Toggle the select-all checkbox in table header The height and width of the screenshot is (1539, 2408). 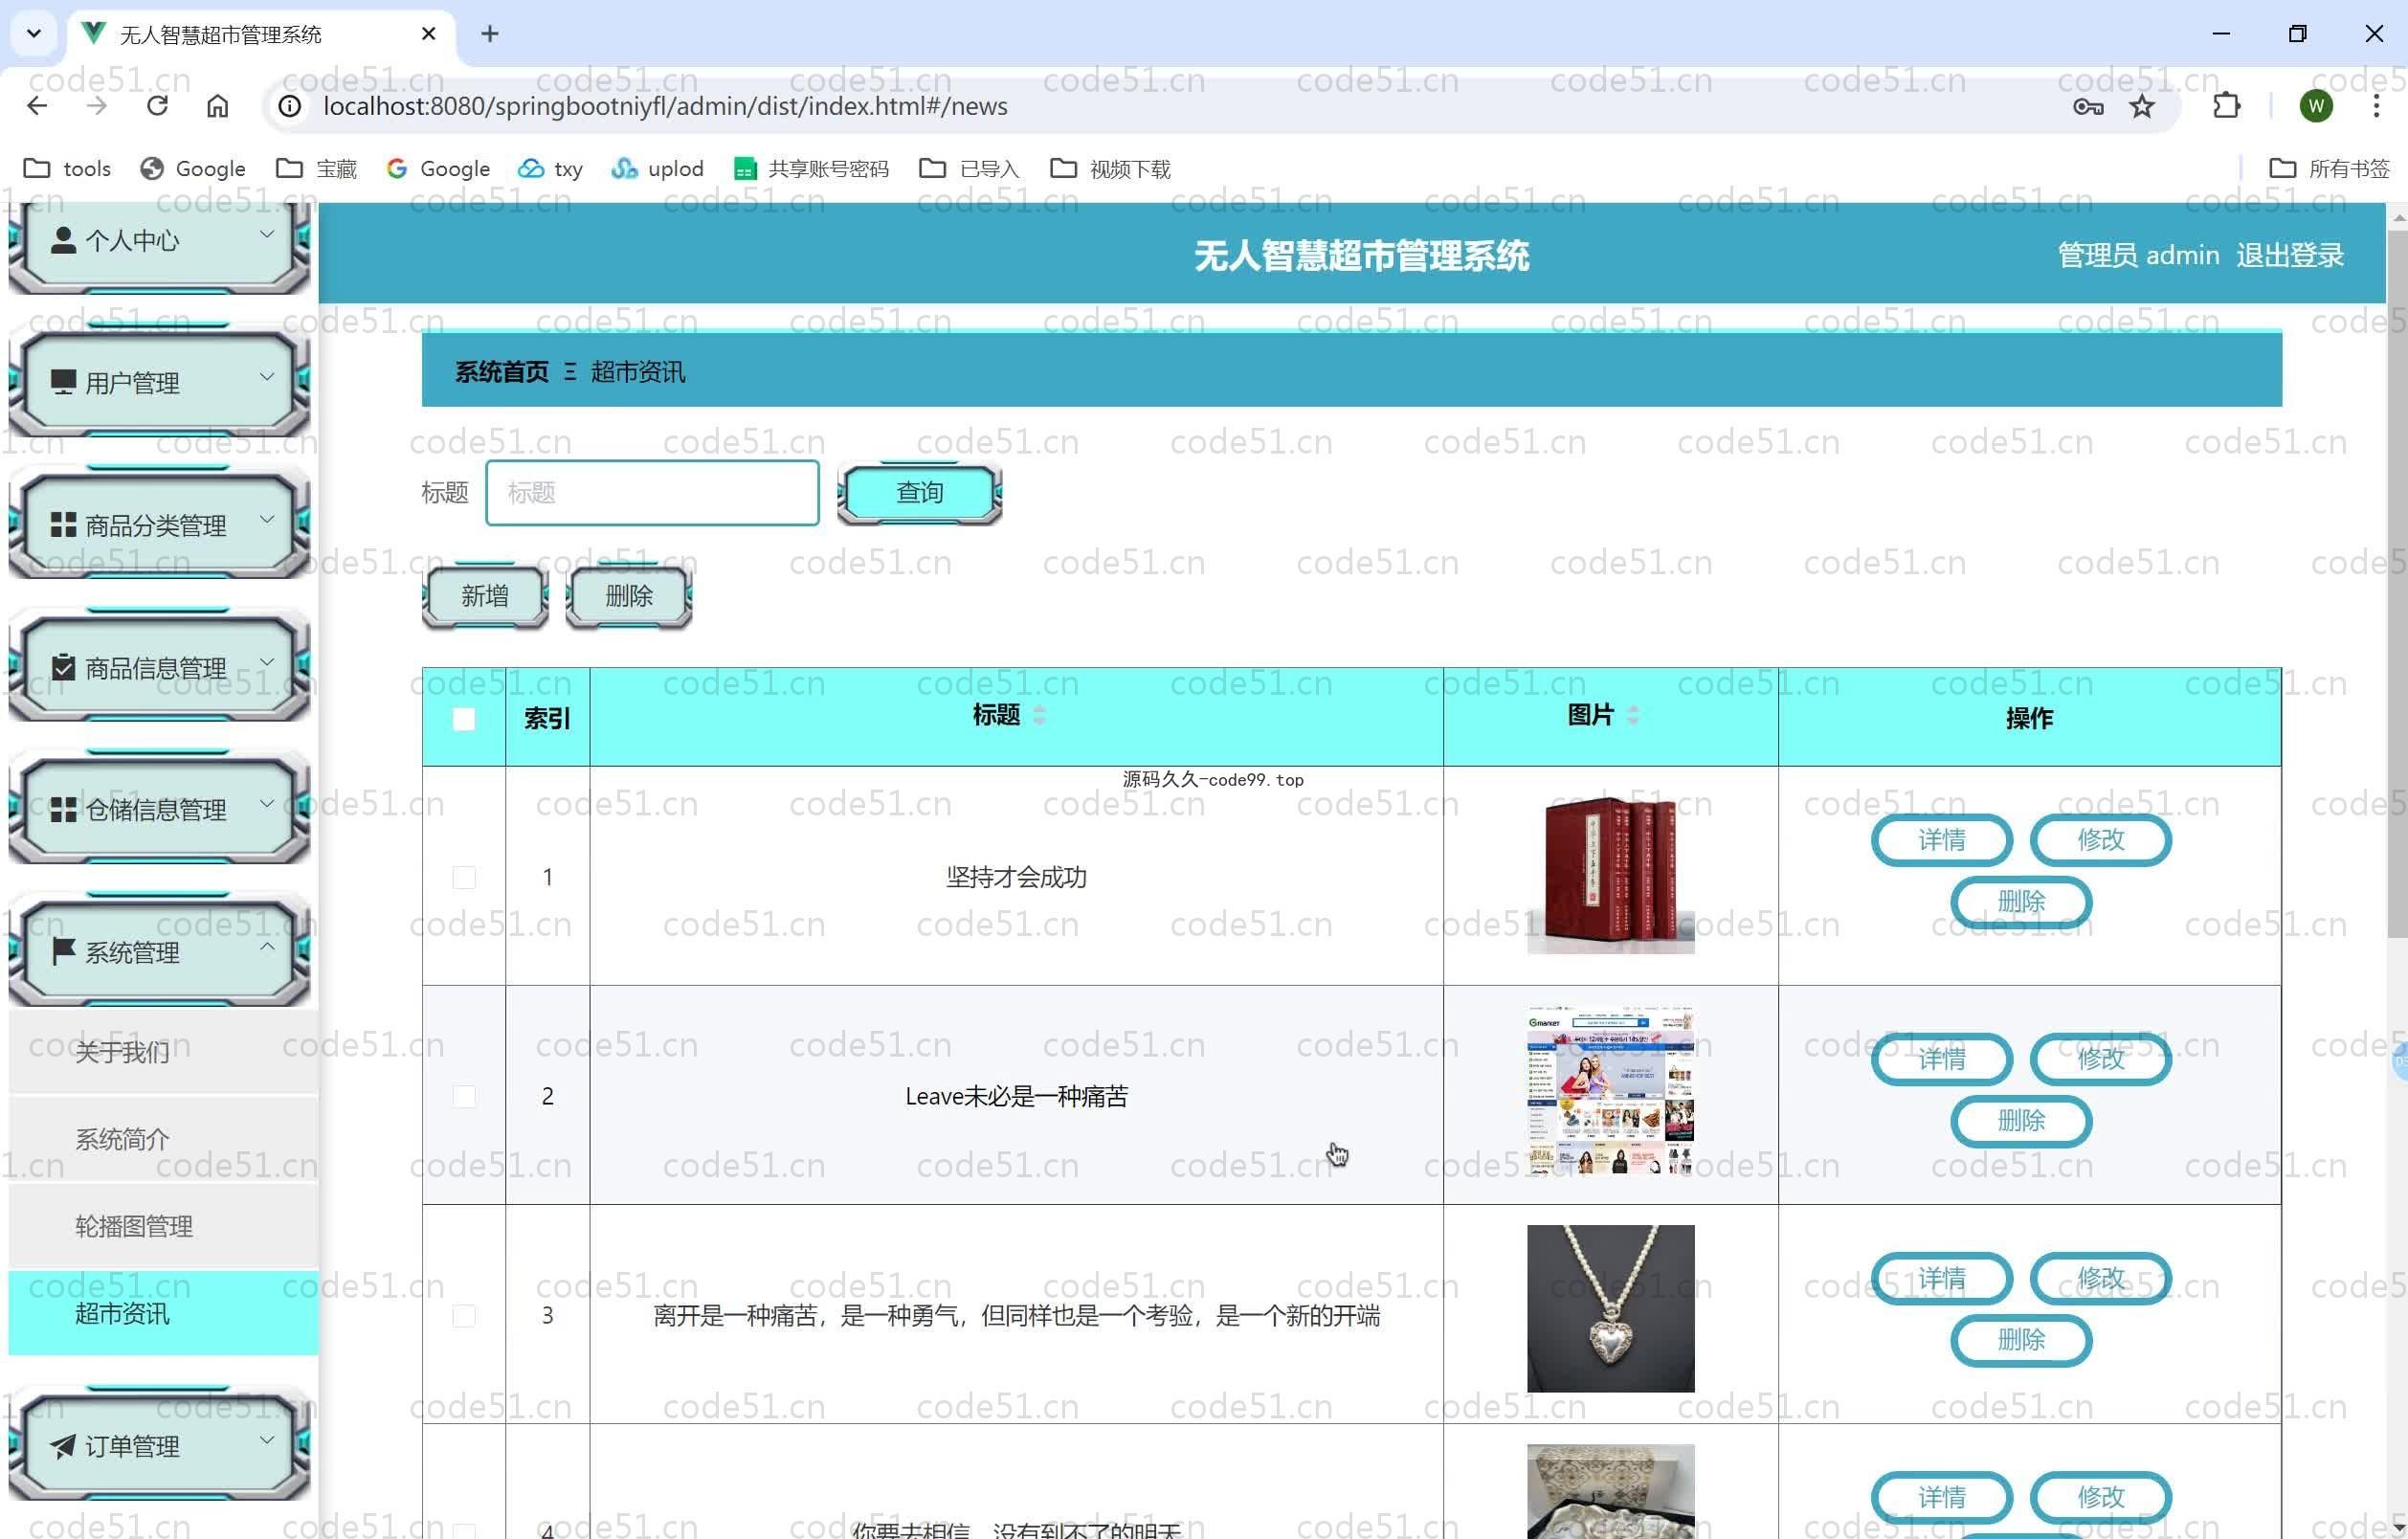tap(464, 718)
